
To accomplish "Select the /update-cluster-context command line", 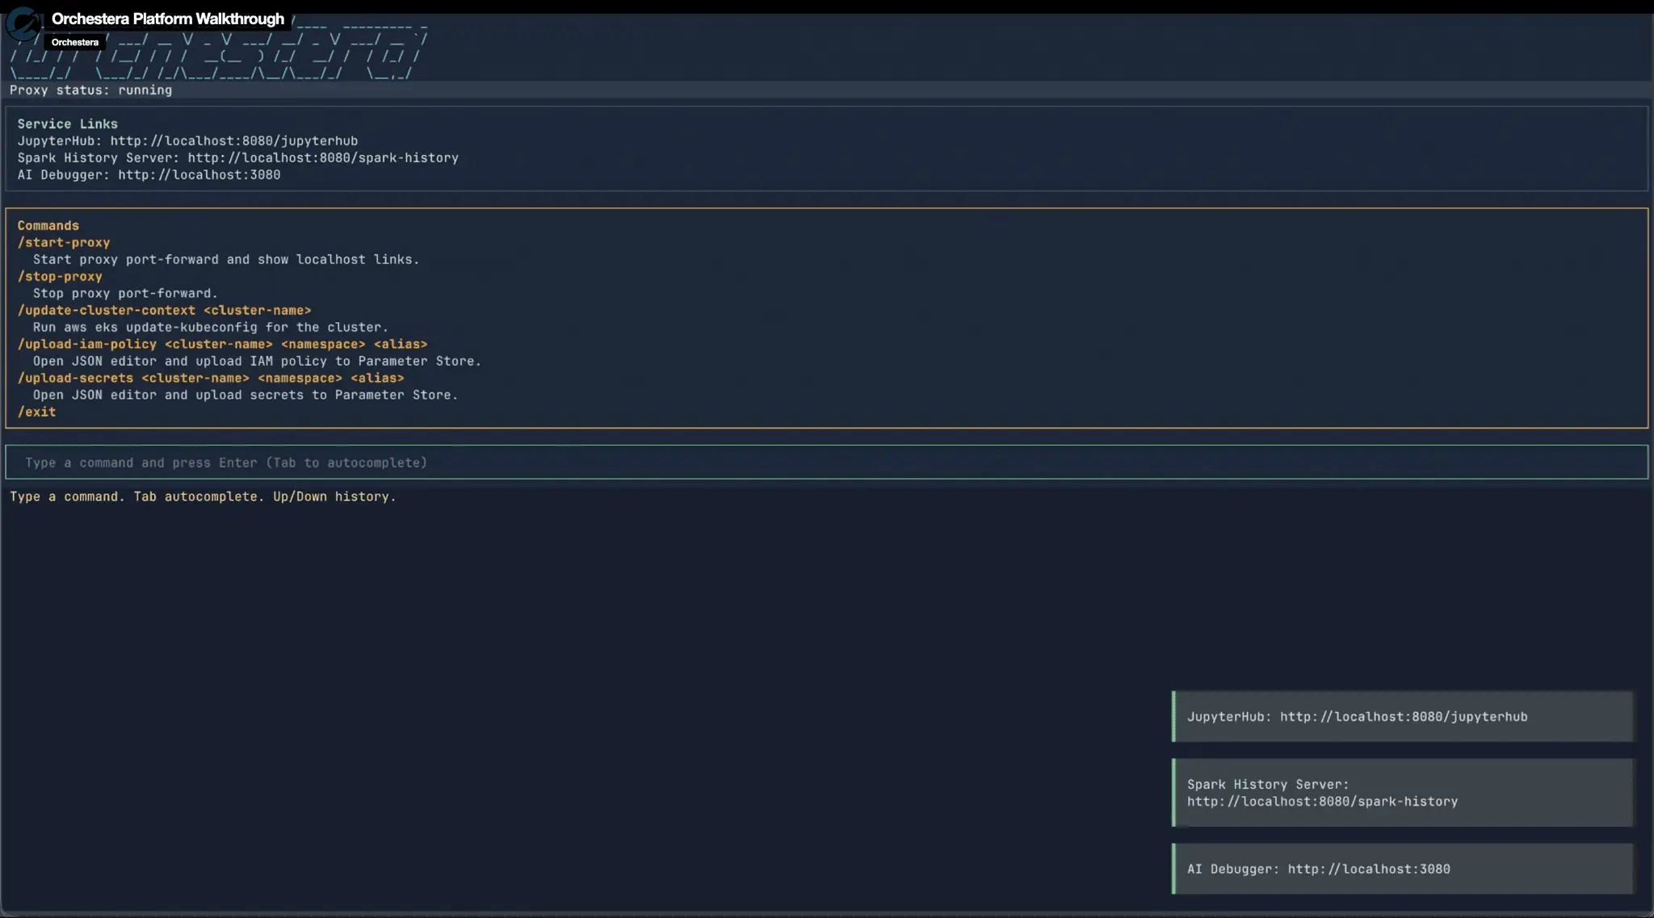I will [164, 310].
